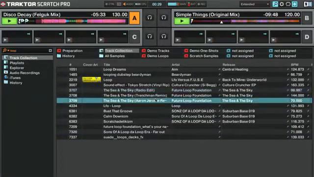Click the Traktor logo icon
The image size is (314, 177).
coord(3,4)
